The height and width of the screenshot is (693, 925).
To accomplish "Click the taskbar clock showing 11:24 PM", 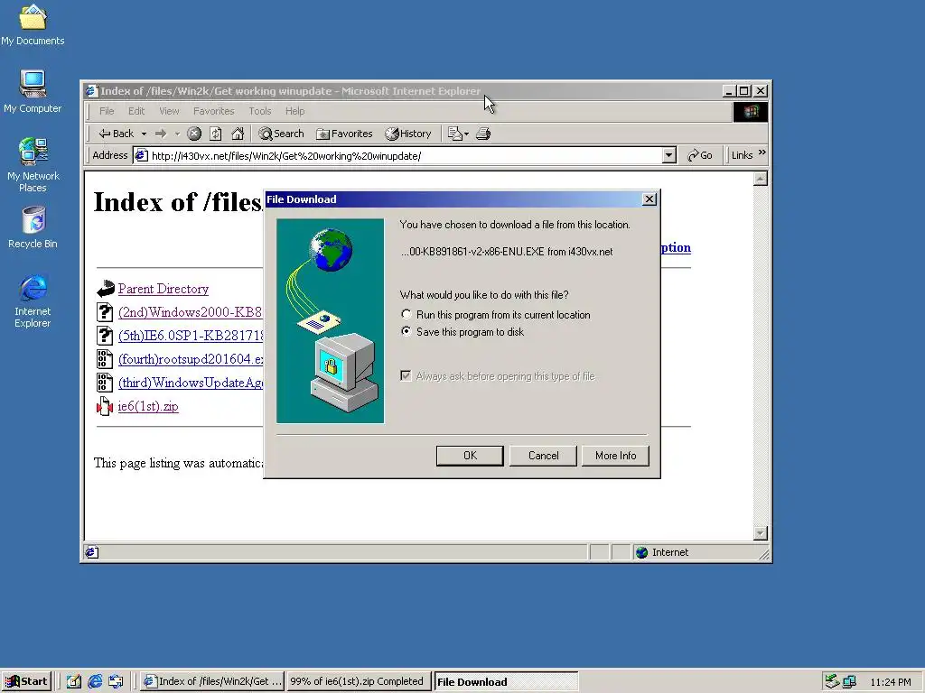I will 890,682.
